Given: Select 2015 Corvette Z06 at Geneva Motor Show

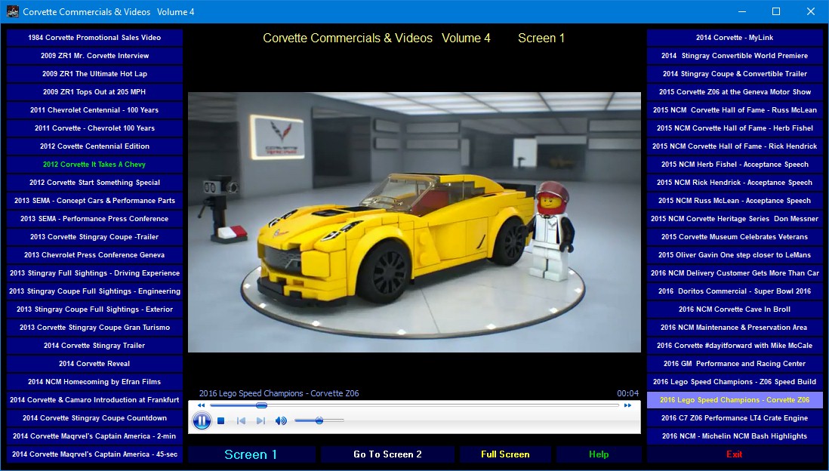Looking at the screenshot, I should click(735, 92).
